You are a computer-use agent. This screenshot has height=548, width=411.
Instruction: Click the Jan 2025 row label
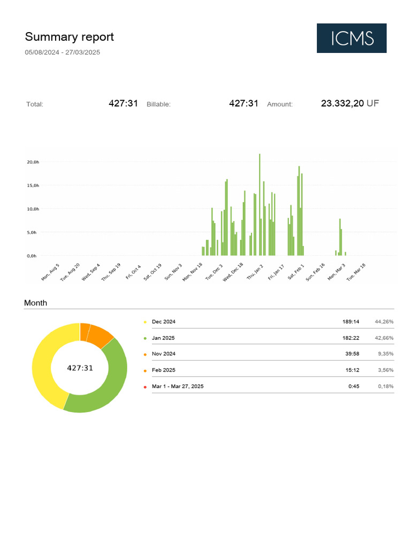(x=163, y=338)
